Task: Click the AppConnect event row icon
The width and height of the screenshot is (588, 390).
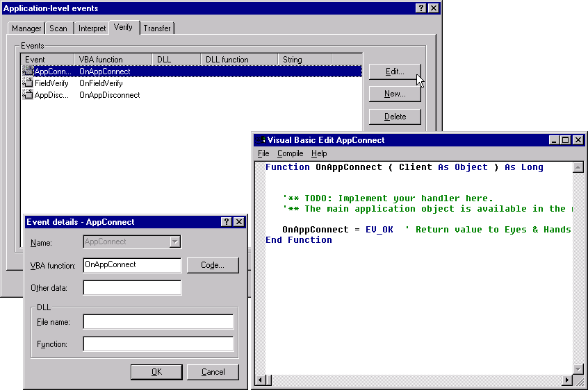Action: click(28, 71)
